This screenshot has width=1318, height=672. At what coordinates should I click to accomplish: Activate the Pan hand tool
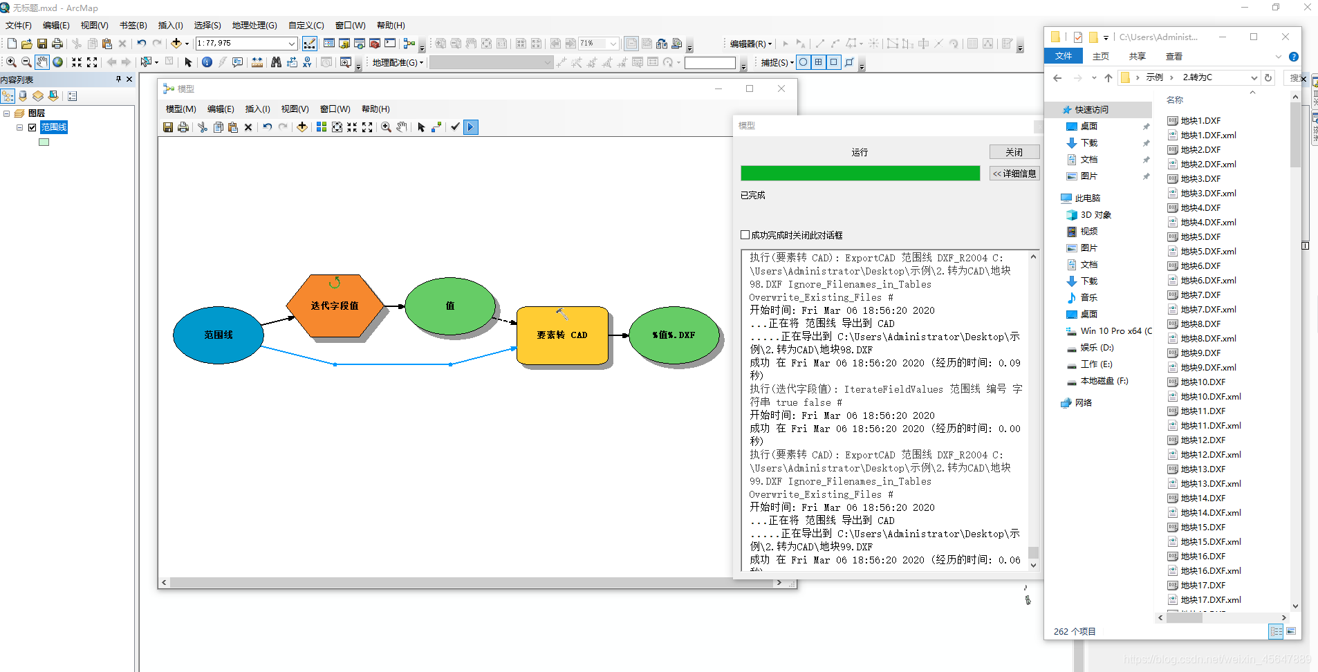(42, 62)
